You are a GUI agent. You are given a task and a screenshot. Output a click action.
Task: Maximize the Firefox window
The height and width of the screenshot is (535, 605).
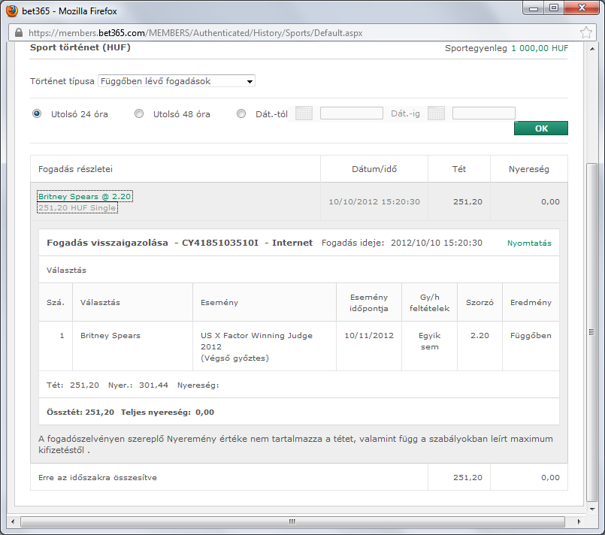(554, 8)
